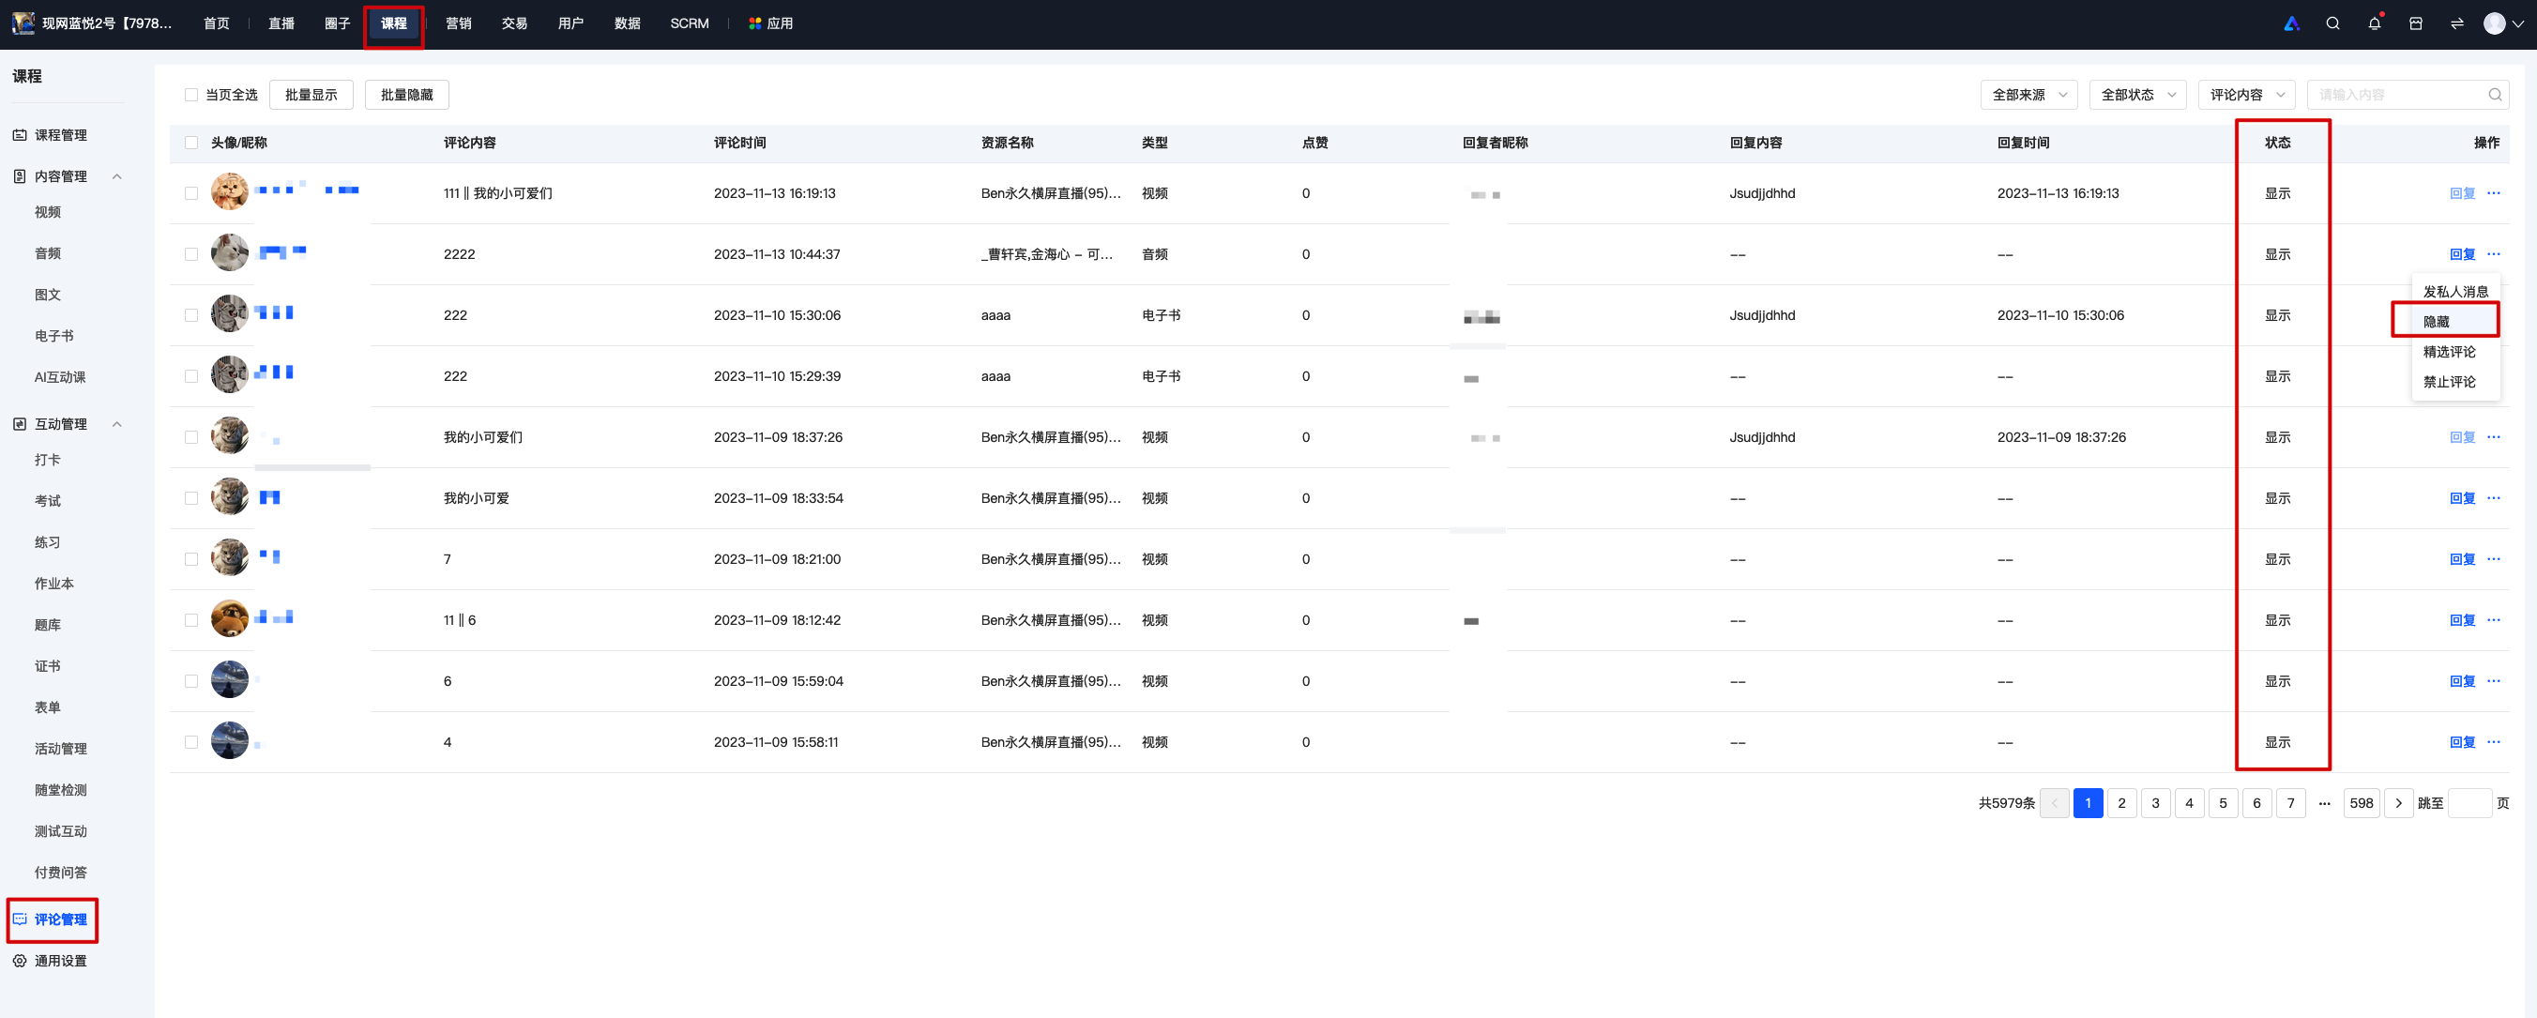Focus the 跳至 page number input
This screenshot has width=2537, height=1018.
tap(2469, 803)
